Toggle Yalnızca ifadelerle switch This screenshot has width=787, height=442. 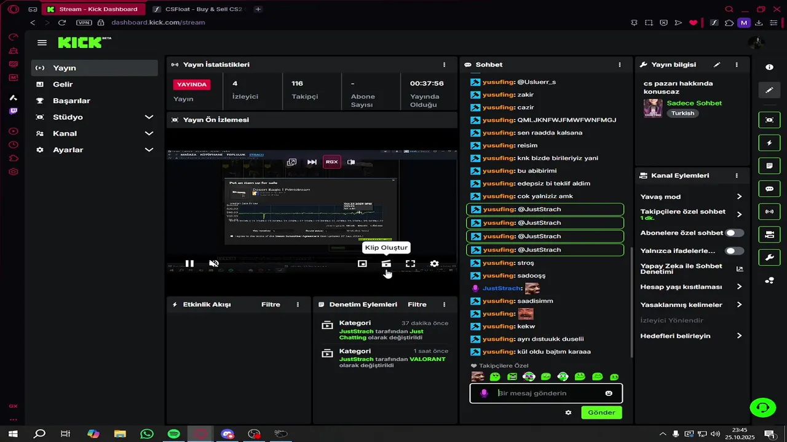(x=734, y=251)
